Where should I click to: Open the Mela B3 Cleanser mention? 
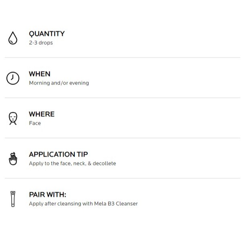pyautogui.click(x=116, y=204)
